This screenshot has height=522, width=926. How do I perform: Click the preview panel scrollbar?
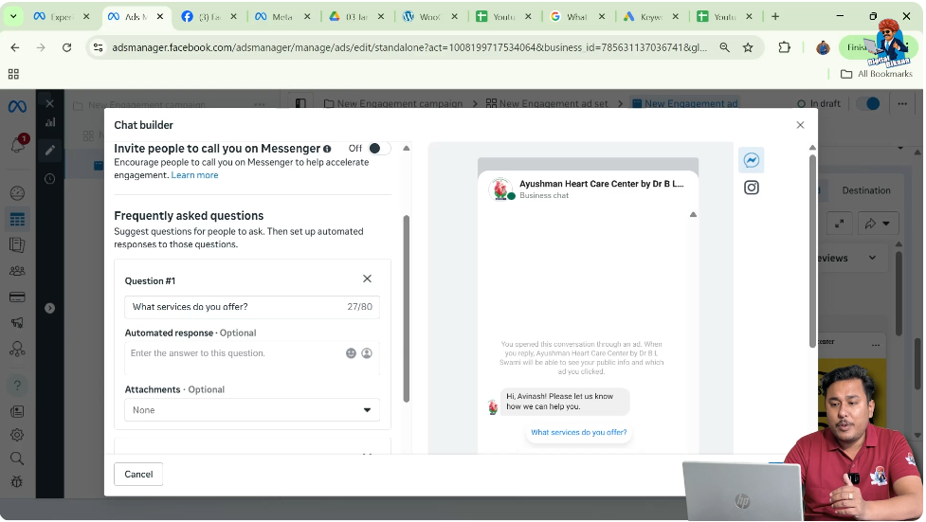812,251
